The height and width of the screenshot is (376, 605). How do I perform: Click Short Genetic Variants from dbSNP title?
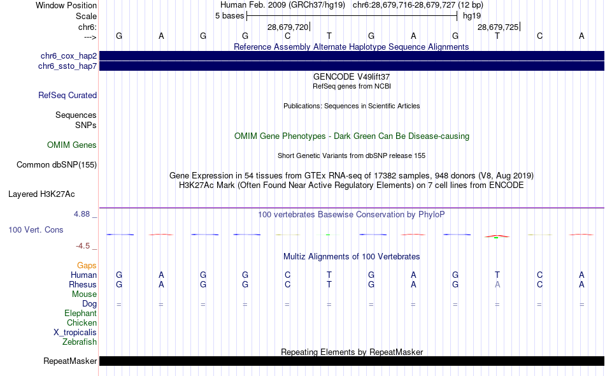[352, 155]
